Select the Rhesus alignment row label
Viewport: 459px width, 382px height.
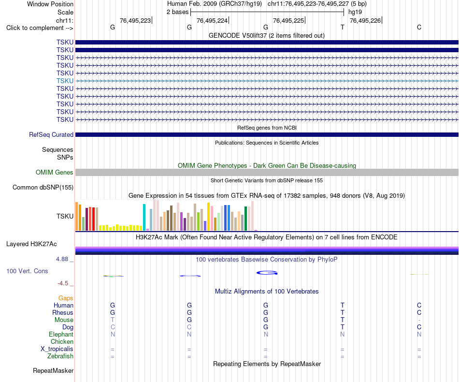[x=63, y=312]
